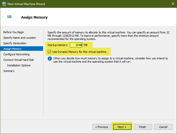Screen dimensions: 177x134
Task: Click the Startup memory input field
Action: (76, 45)
